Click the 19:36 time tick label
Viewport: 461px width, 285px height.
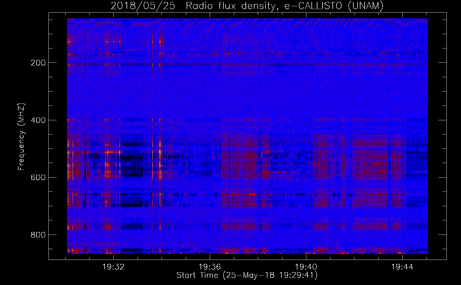(x=210, y=267)
